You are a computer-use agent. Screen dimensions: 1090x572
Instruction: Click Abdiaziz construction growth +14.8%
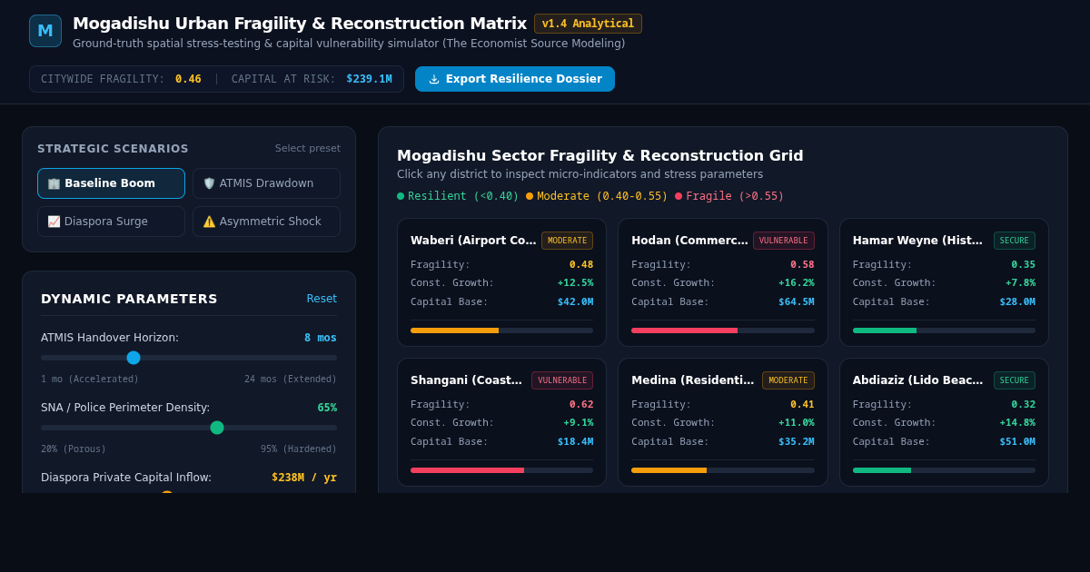pyautogui.click(x=1017, y=423)
